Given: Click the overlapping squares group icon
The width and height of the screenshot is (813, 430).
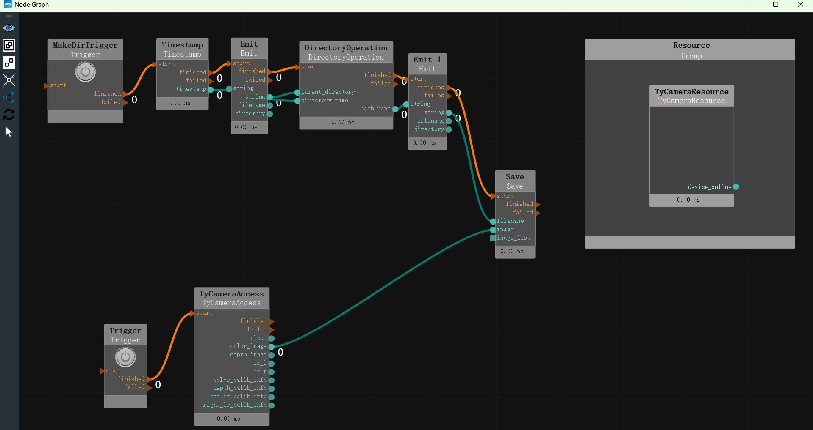Looking at the screenshot, I should pyautogui.click(x=9, y=45).
